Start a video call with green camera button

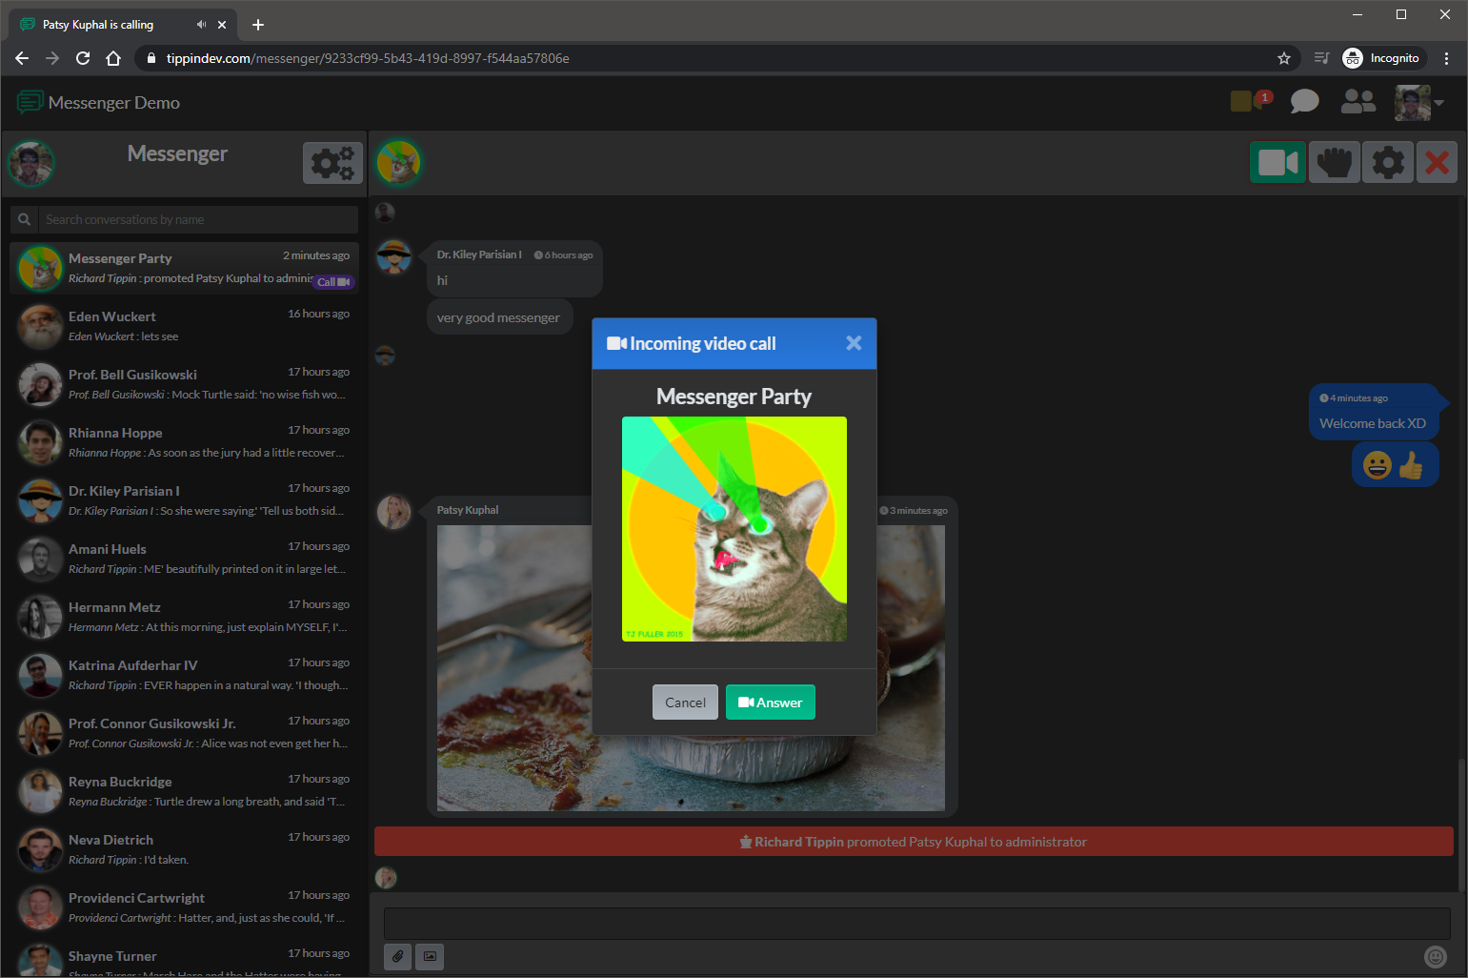(1277, 163)
